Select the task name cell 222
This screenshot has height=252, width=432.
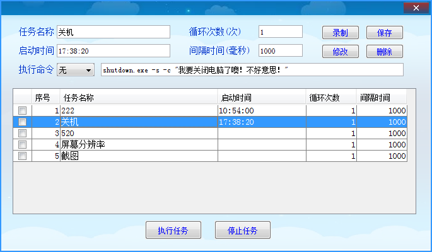139,111
